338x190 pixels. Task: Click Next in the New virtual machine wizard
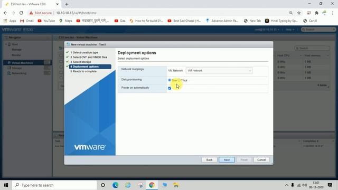pyautogui.click(x=227, y=160)
